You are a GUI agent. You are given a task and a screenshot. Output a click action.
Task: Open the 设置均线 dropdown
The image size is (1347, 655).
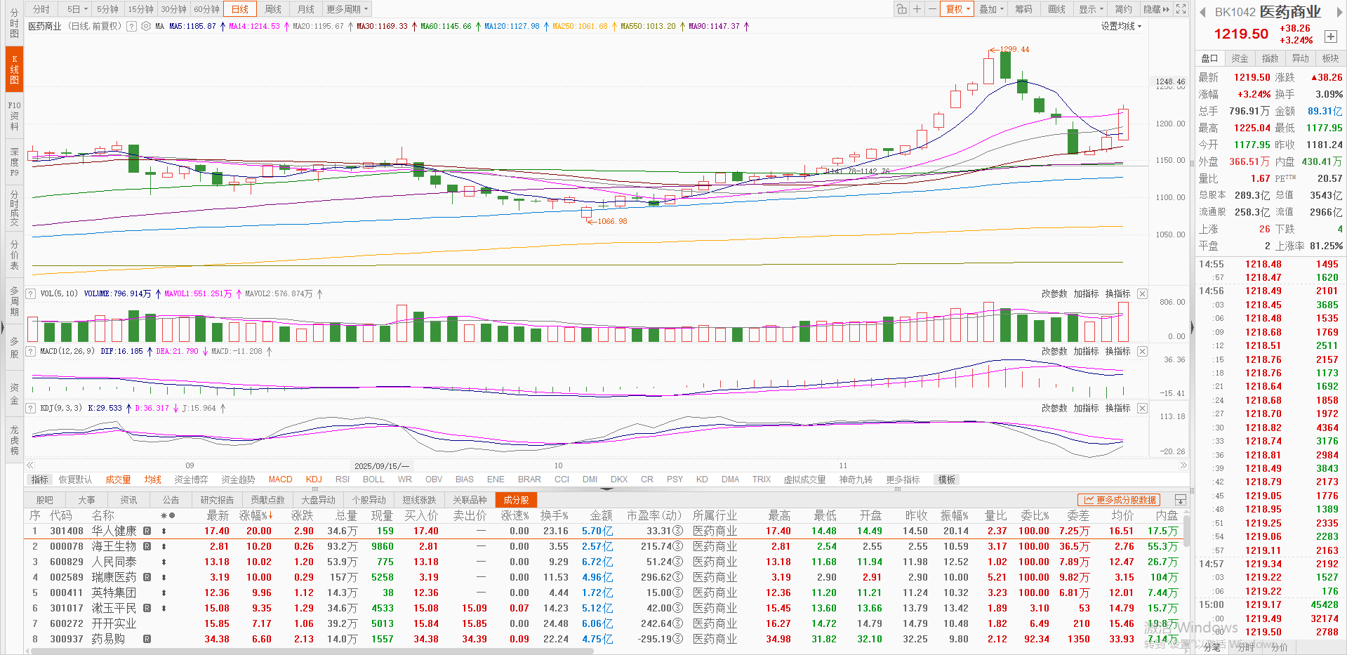point(1121,26)
